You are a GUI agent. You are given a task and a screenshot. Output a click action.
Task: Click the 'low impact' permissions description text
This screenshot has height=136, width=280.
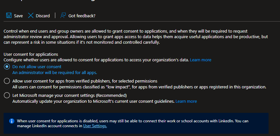(139, 87)
